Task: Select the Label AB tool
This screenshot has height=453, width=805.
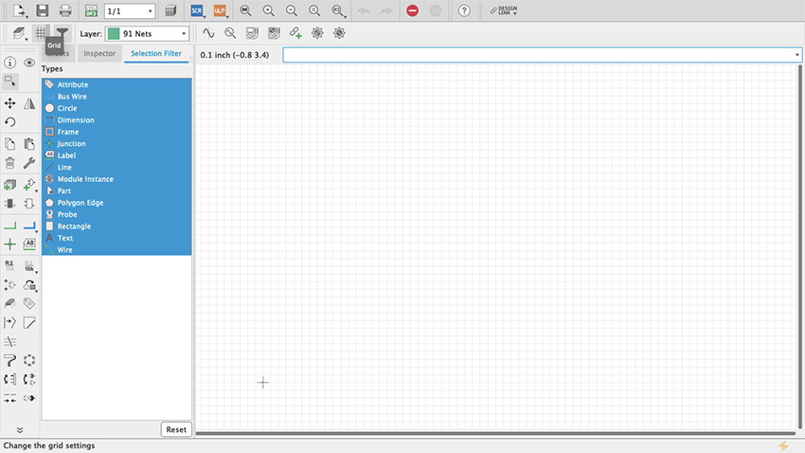Action: 29,245
